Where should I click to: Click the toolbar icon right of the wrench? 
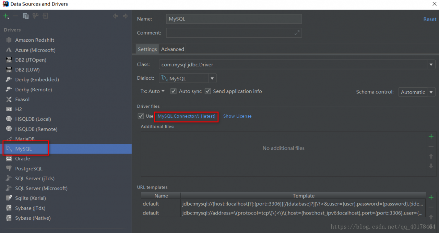coord(45,16)
